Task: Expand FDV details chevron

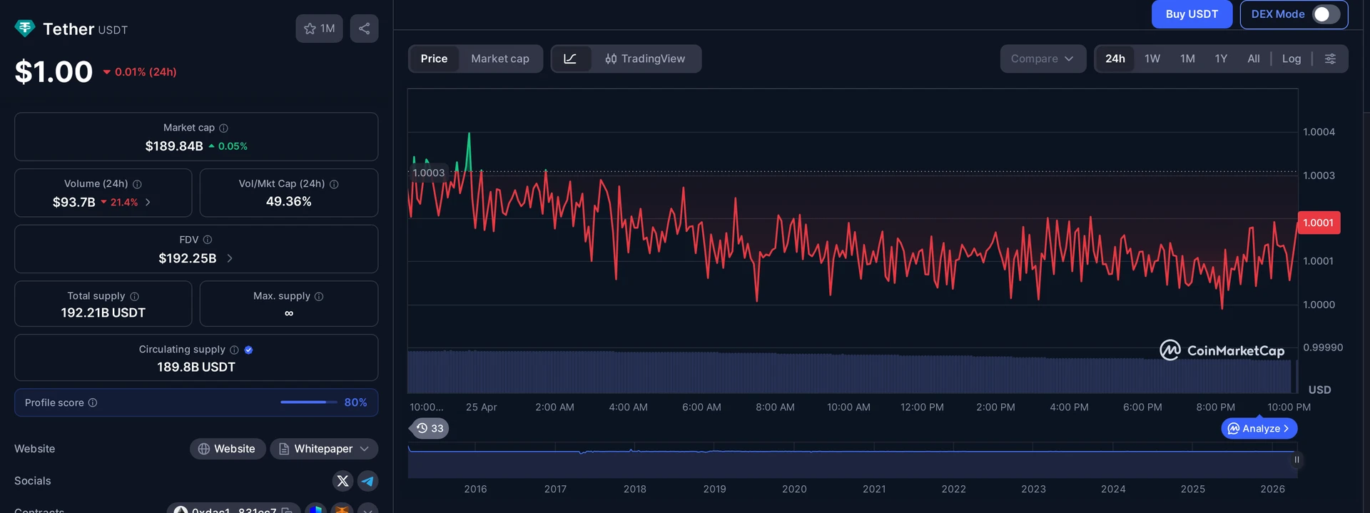Action: (x=230, y=258)
